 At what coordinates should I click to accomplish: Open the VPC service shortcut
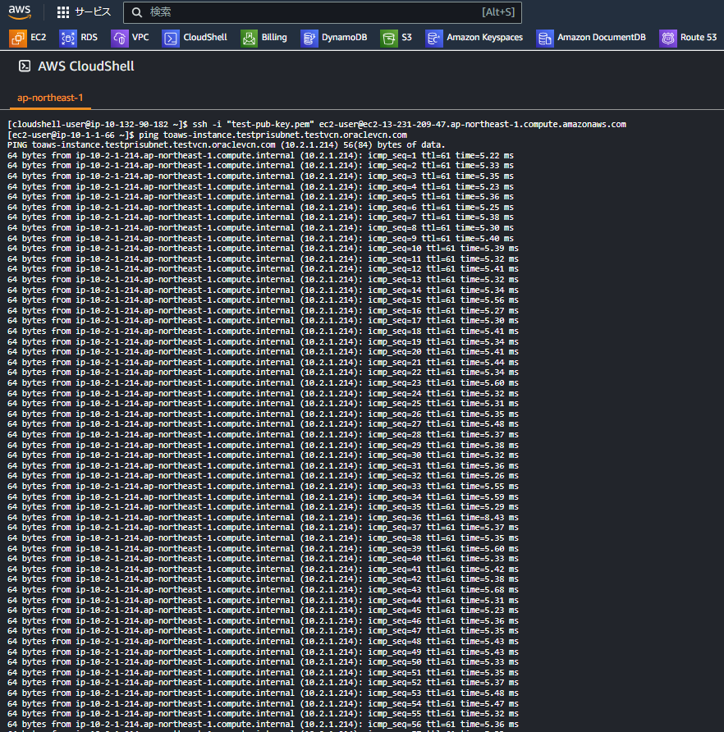pos(131,38)
